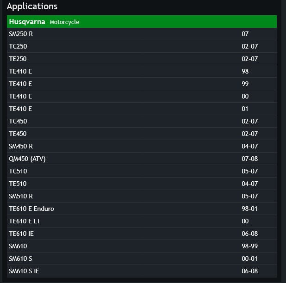Click the SM610 98-99 row
This screenshot has width=286, height=283.
[142, 246]
